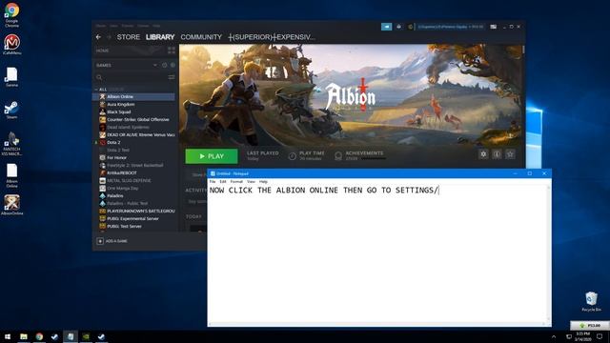This screenshot has width=610, height=343.
Task: Open Steam desktop shortcut
Action: (11, 111)
